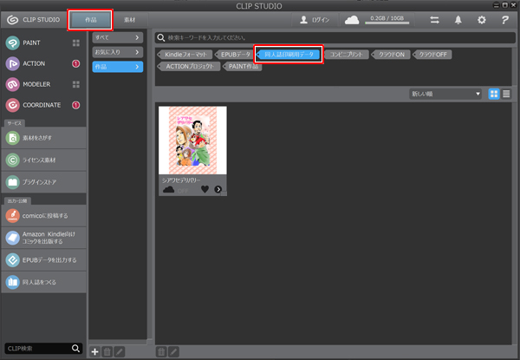
Task: Click the keyword search field
Action: click(335, 37)
